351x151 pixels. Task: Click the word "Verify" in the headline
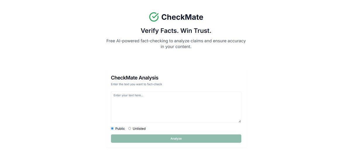coord(150,31)
